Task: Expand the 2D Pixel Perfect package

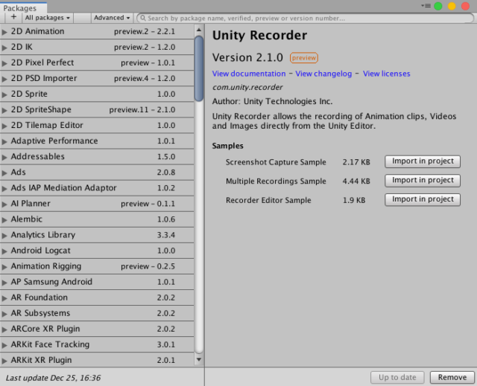Action: click(x=4, y=63)
